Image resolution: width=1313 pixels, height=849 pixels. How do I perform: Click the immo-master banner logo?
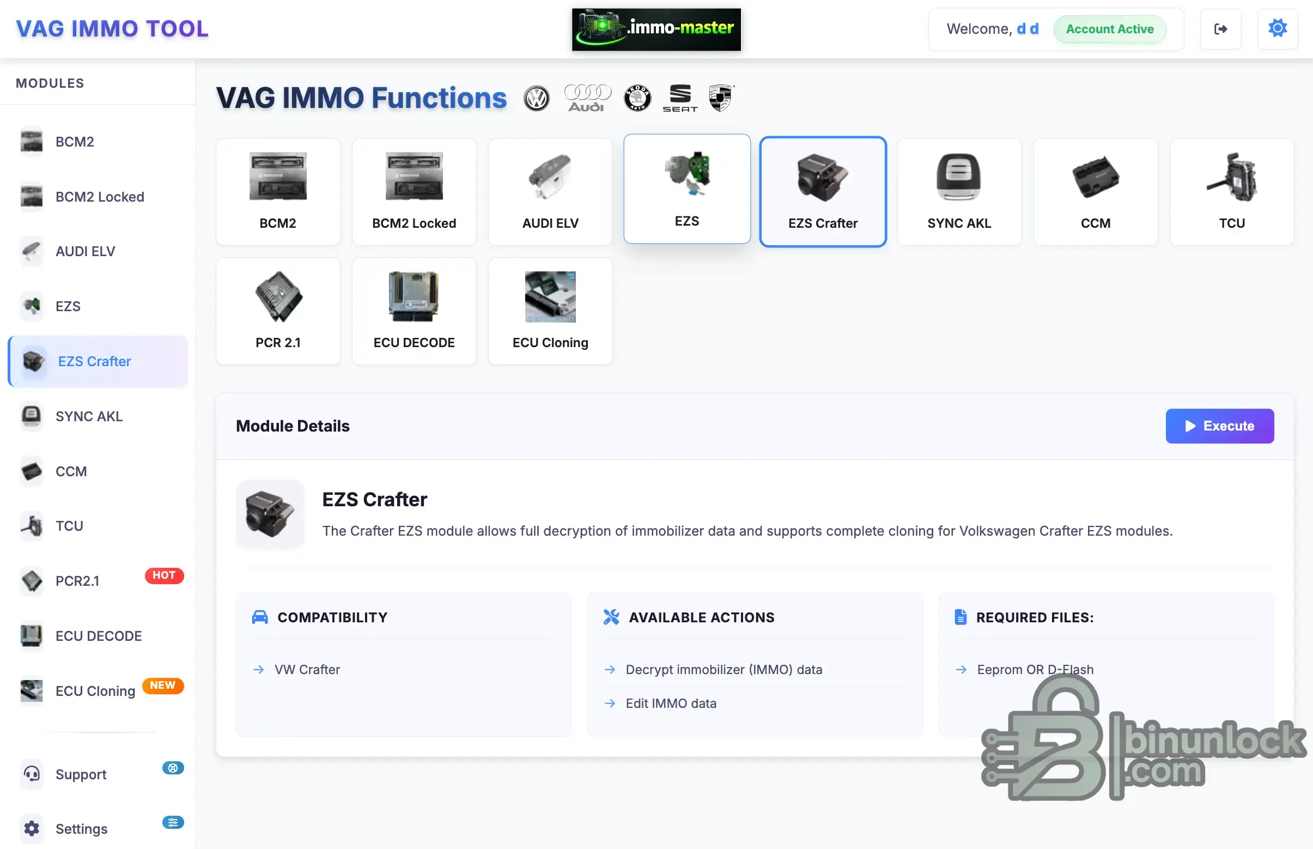(x=656, y=29)
